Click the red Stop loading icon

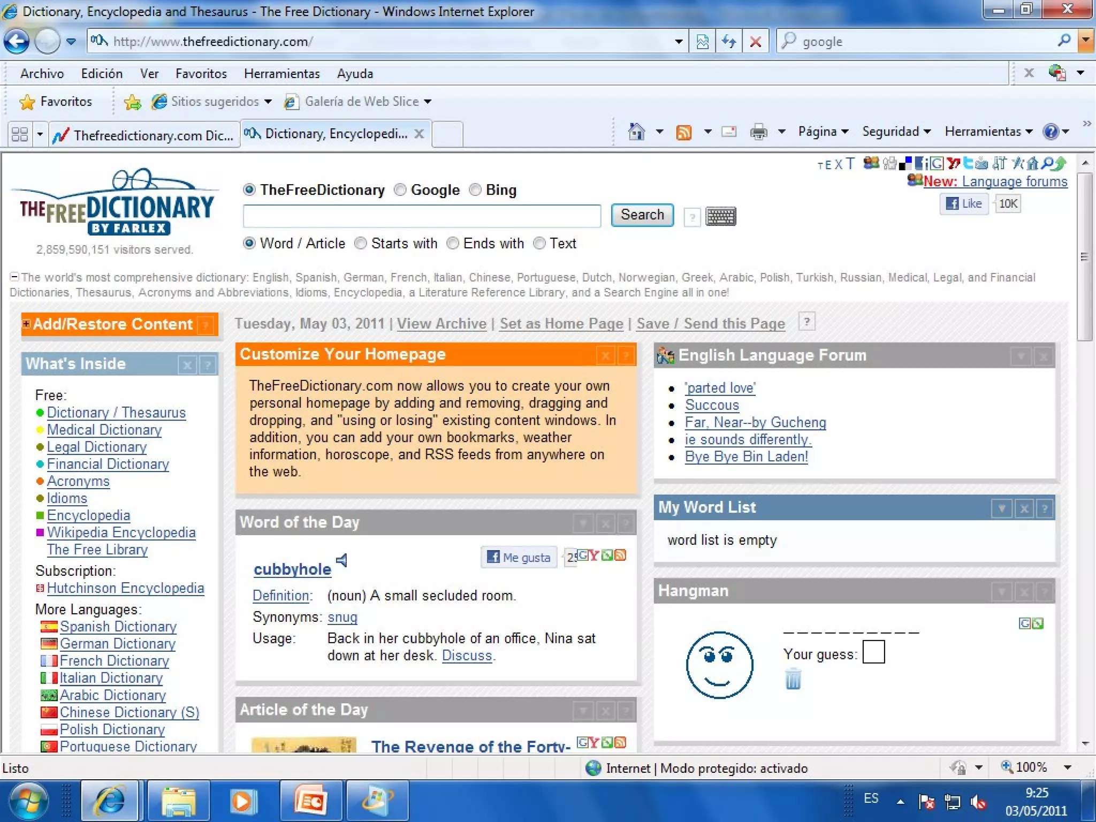tap(755, 41)
